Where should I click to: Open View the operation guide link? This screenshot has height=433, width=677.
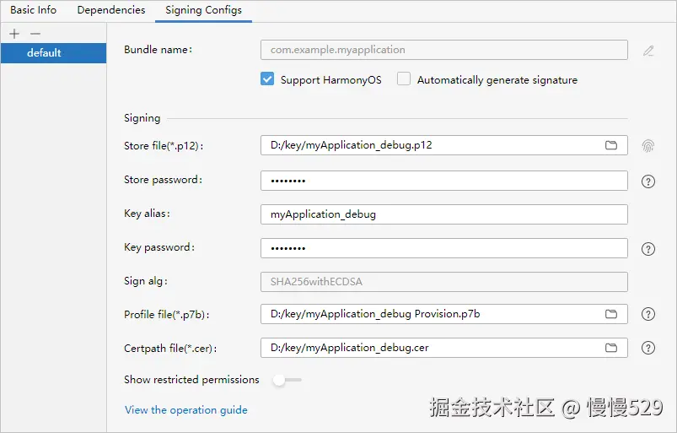coord(186,409)
